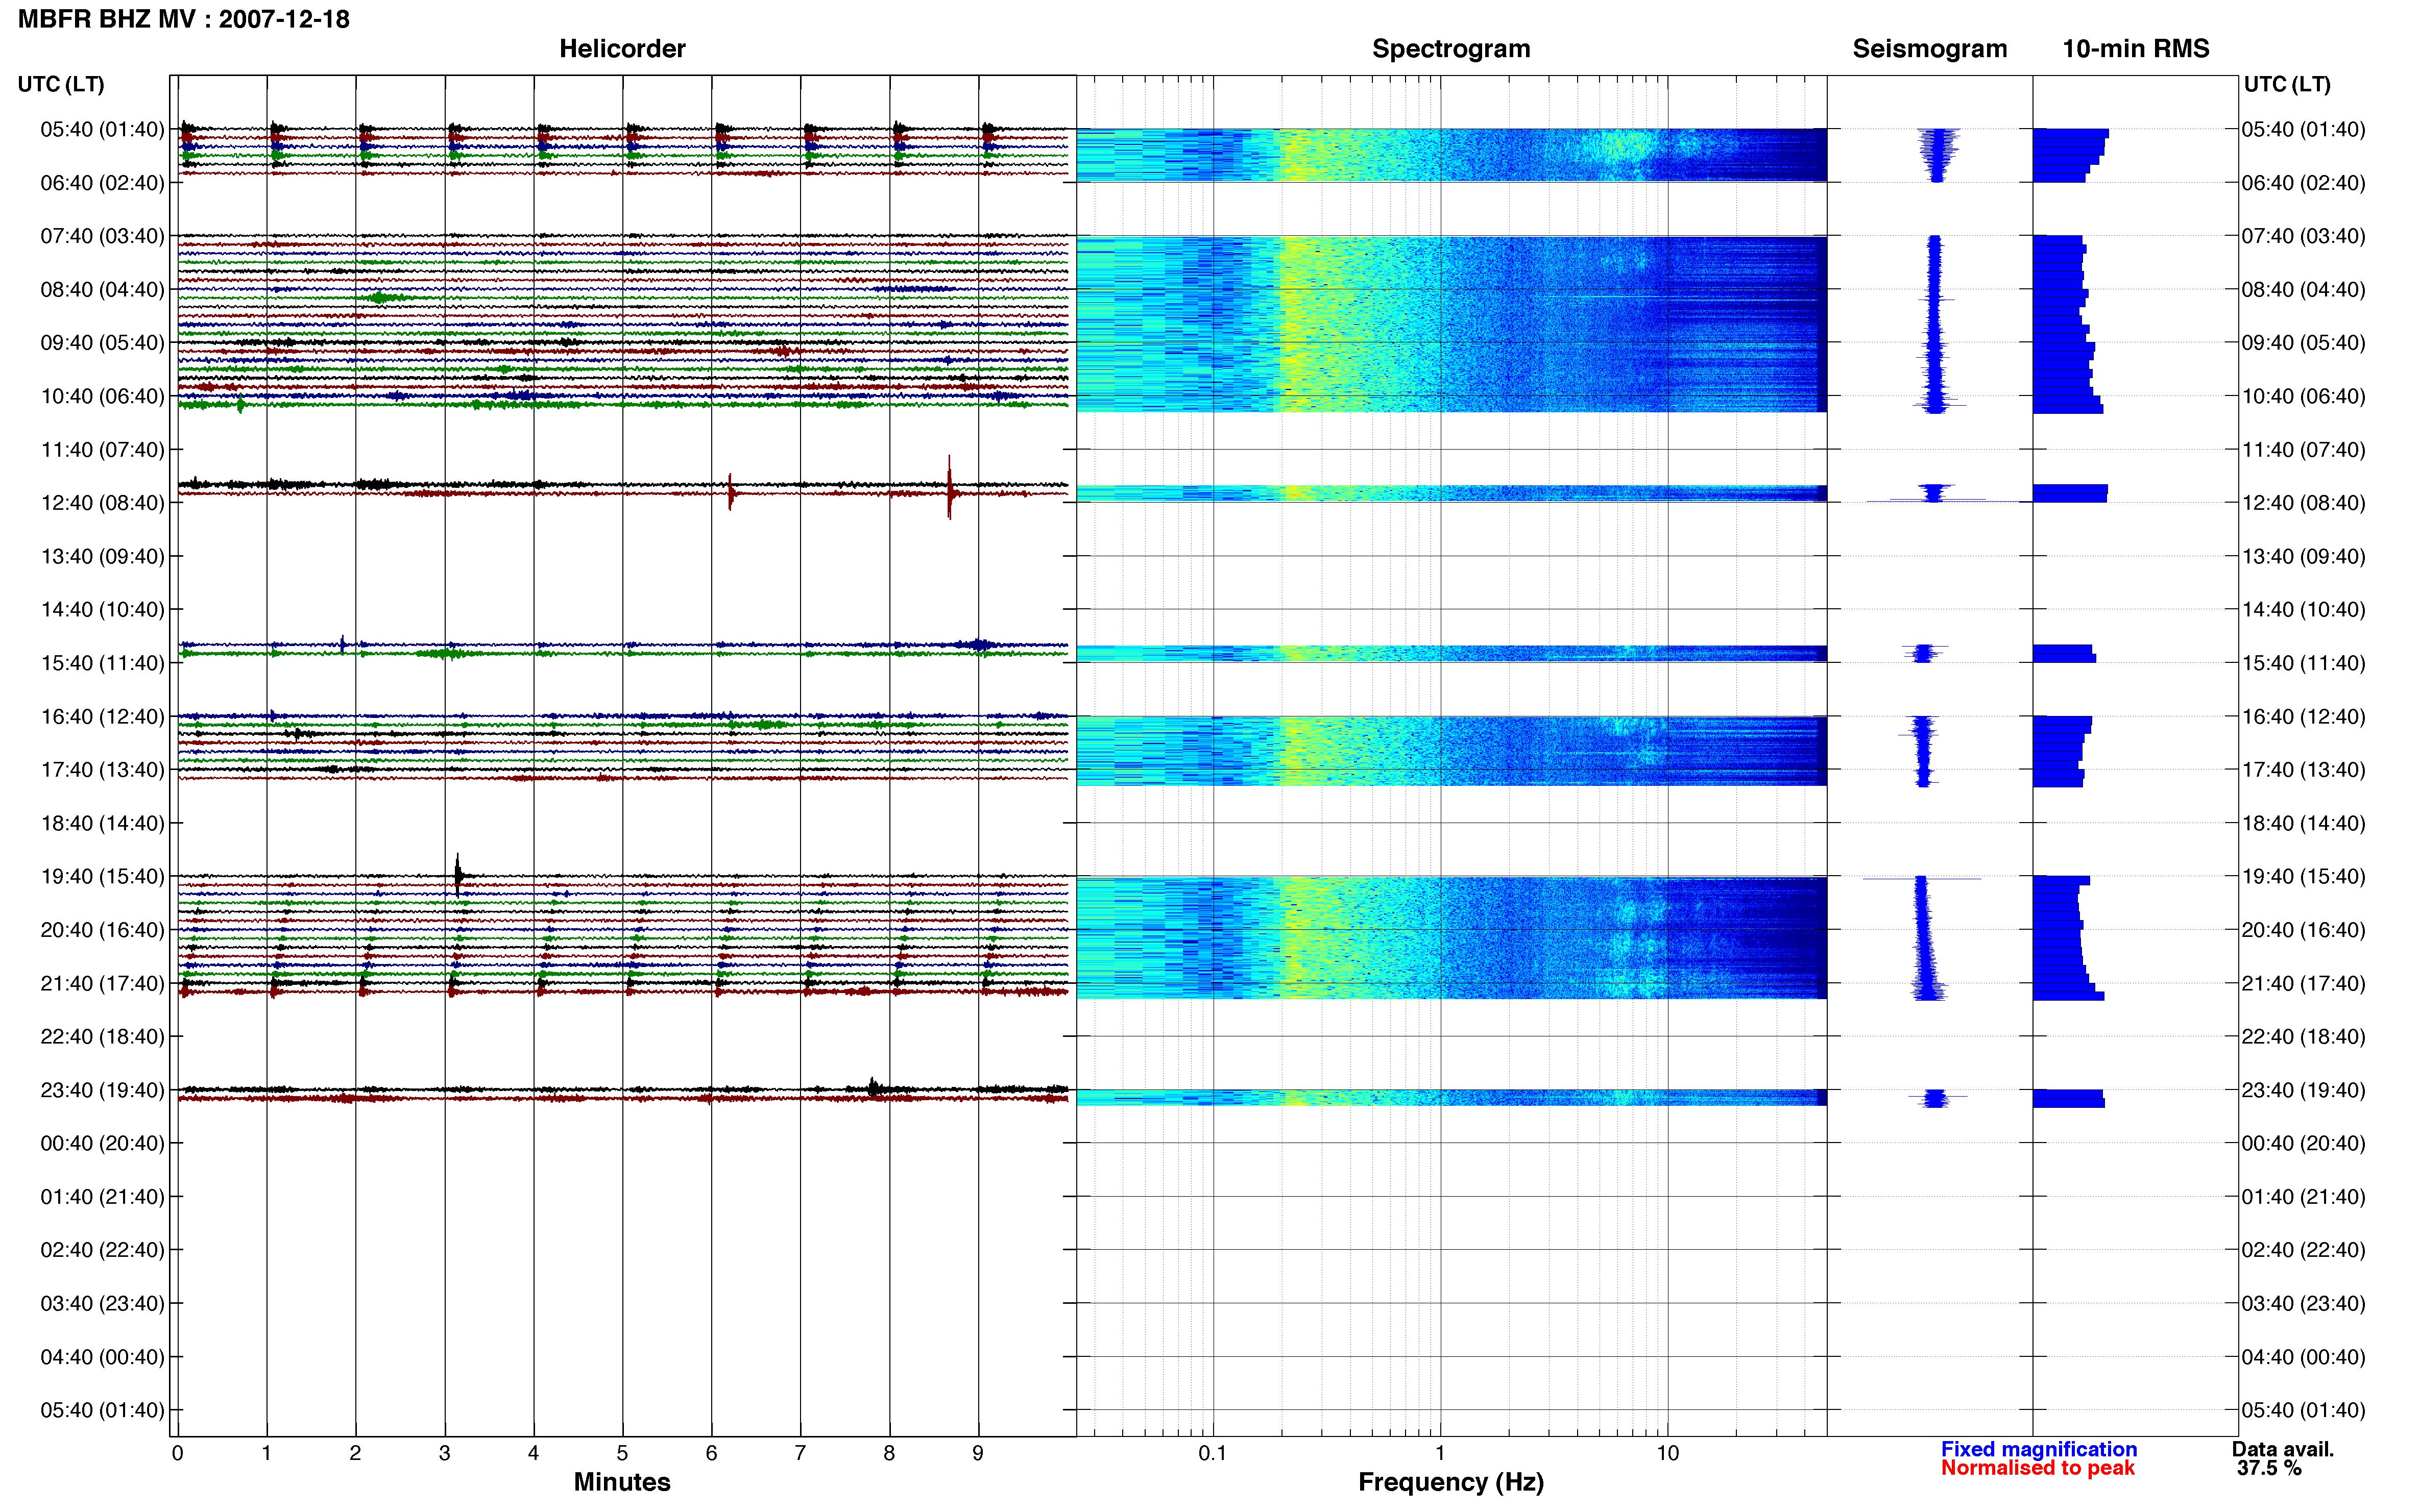Click the right 'UTC (LT)' axis label

point(2287,84)
